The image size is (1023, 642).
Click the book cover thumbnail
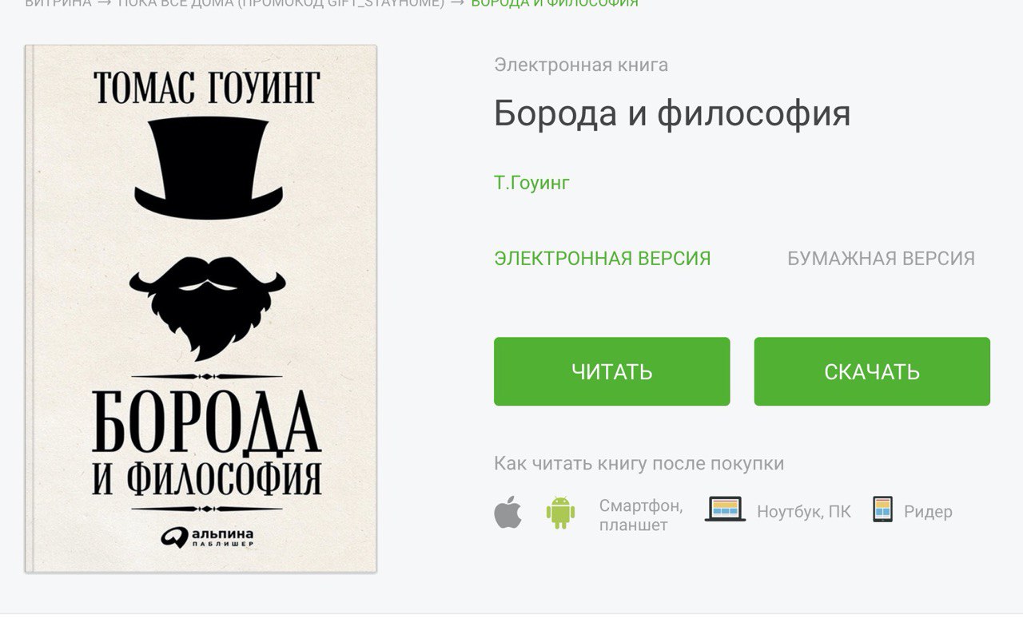[201, 308]
